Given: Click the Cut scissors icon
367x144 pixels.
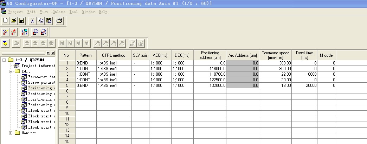Looking at the screenshot, I should [32, 21].
